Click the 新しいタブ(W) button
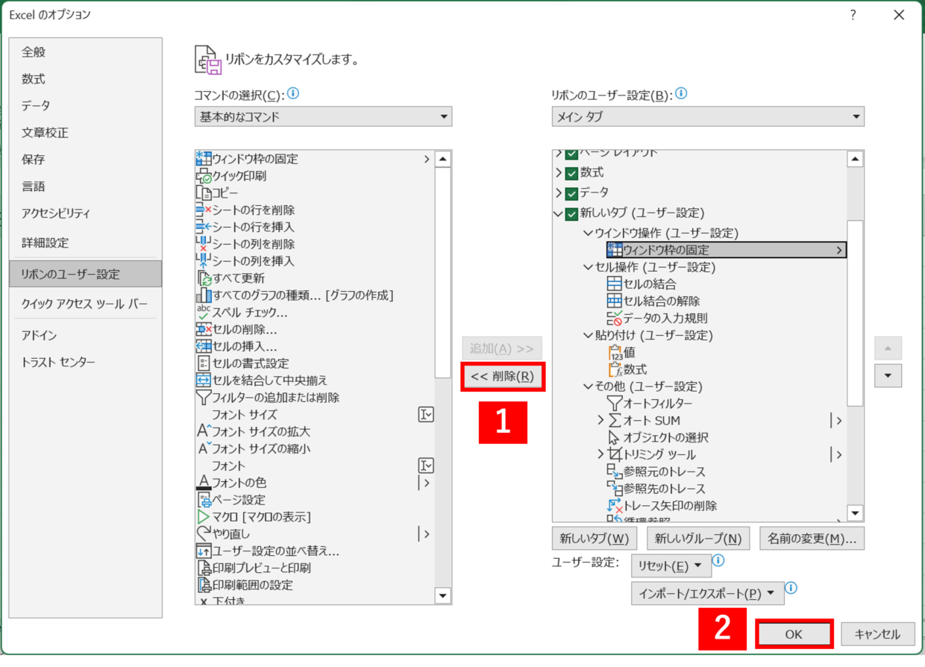Screen dimensions: 925x667 click(x=594, y=538)
